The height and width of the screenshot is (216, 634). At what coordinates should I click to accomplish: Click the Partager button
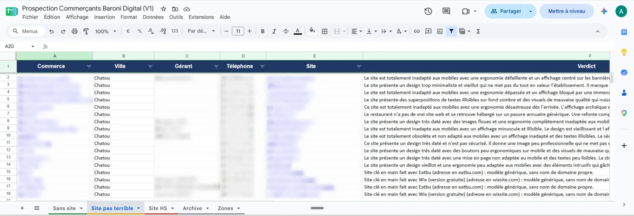(x=506, y=11)
